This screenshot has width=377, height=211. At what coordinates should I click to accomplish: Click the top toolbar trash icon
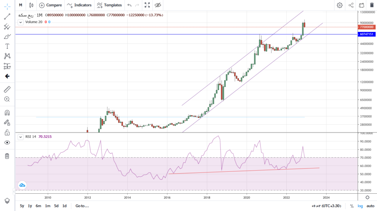pos(372,5)
